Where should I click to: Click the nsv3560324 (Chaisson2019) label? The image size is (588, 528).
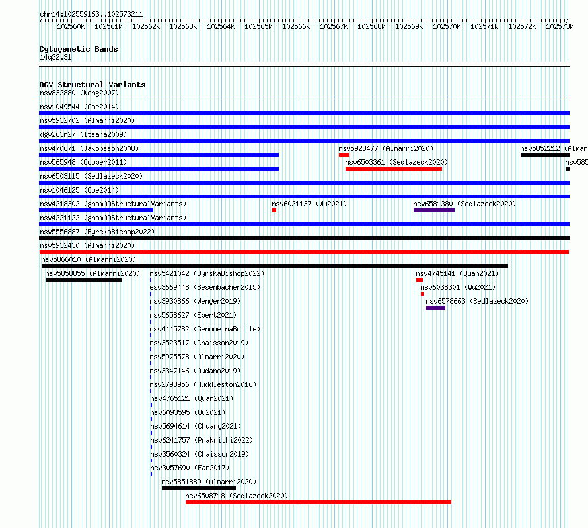click(200, 454)
